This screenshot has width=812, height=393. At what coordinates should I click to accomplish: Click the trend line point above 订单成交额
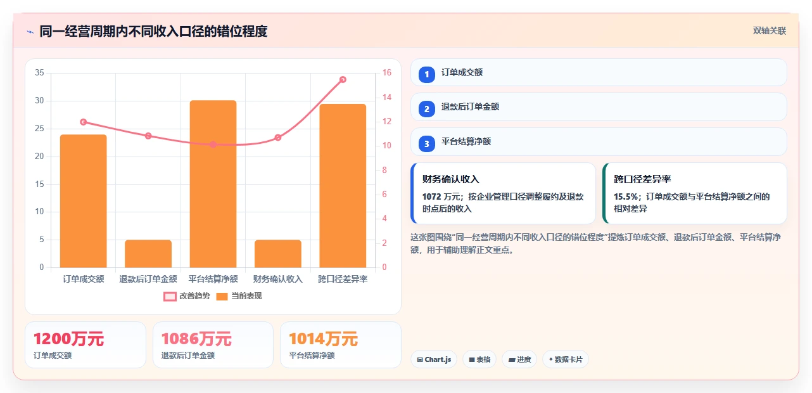[x=83, y=122]
